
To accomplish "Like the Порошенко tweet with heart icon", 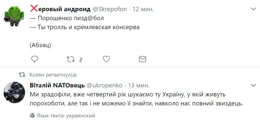I will 106,59.
